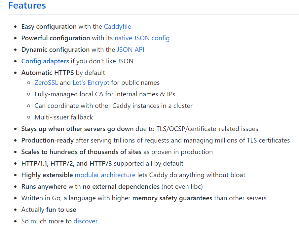Click the HTTP/1.1, HTTP/2, and HTTP/3 text
This screenshot has height=227, width=299.
click(x=66, y=163)
